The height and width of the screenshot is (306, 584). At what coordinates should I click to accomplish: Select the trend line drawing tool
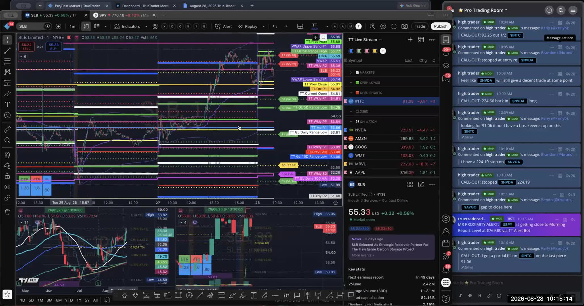point(7,50)
